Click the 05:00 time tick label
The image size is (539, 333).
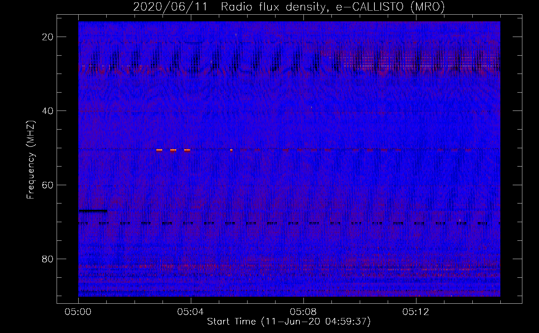click(x=78, y=312)
